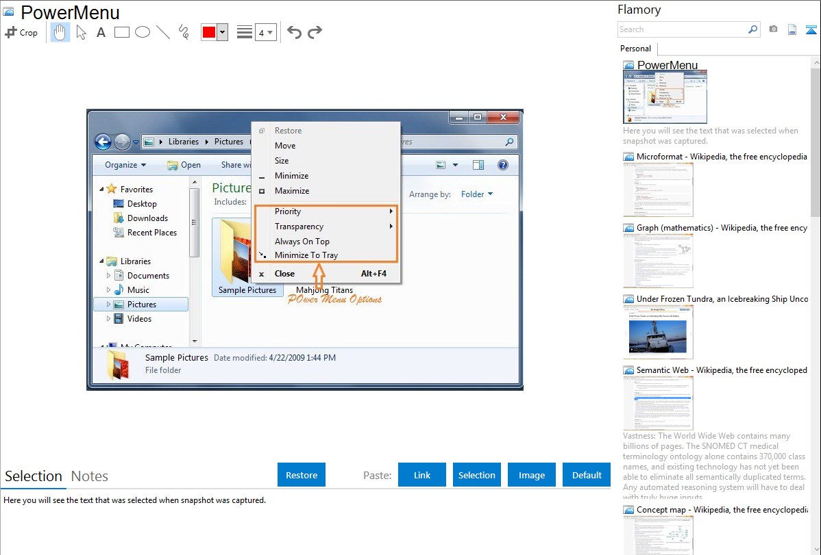Click the view mode icon in Explorer toolbar

click(441, 165)
